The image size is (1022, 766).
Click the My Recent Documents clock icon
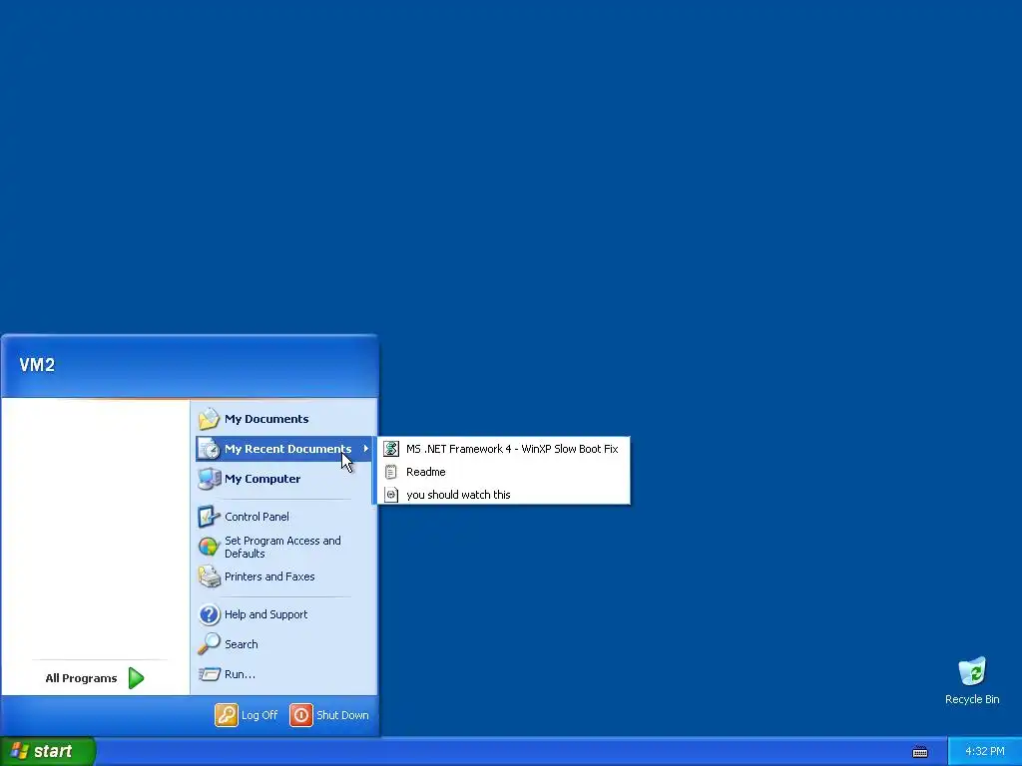click(209, 449)
